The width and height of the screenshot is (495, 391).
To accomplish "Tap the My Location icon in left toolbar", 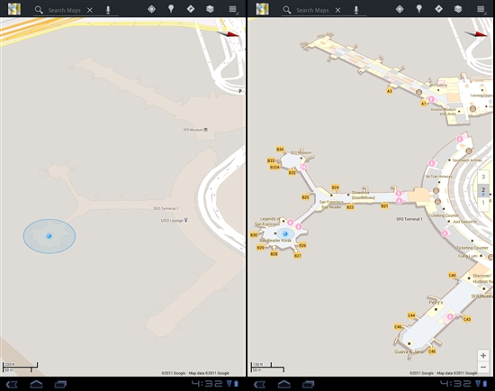I will [x=151, y=9].
